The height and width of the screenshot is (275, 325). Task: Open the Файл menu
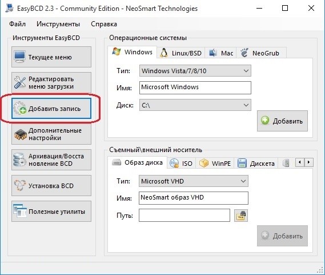point(17,24)
